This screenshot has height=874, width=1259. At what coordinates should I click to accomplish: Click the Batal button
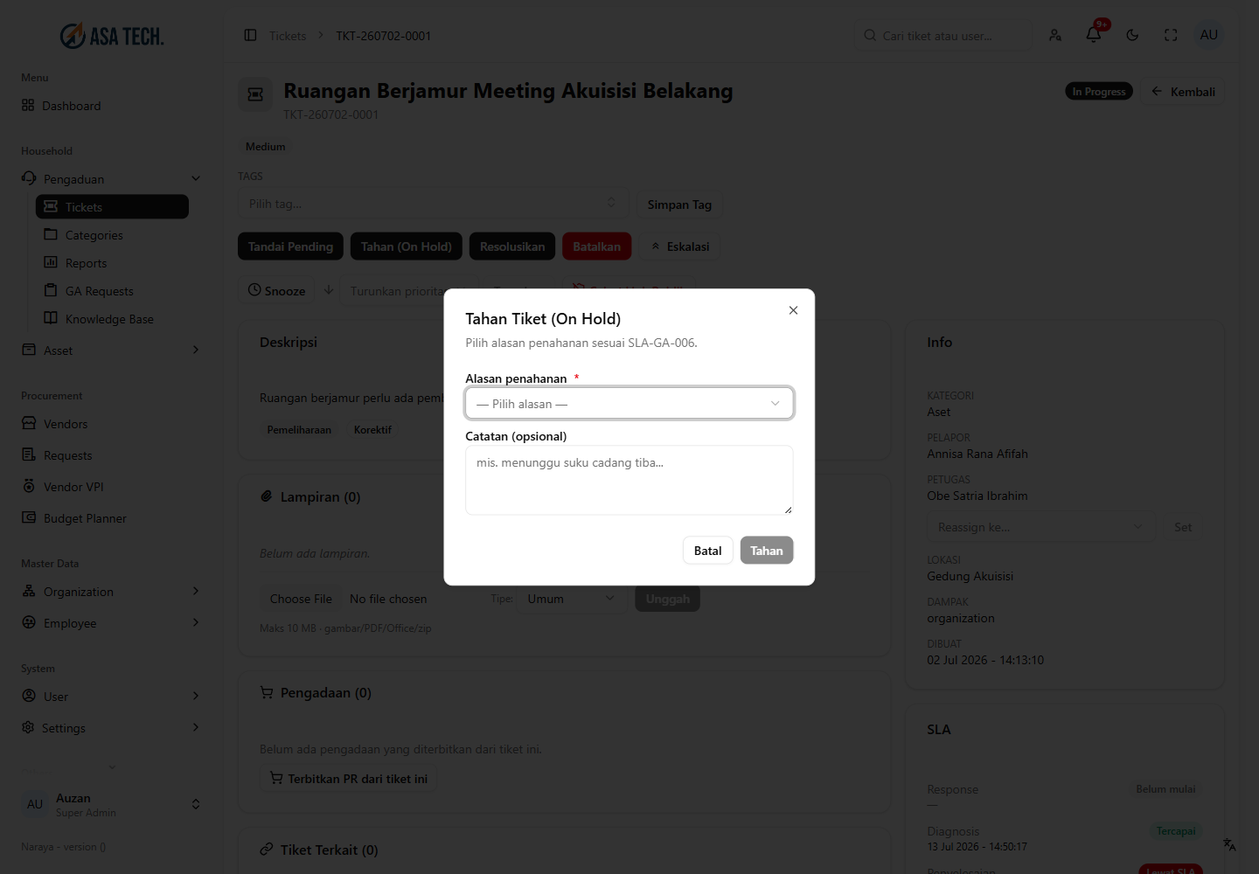707,551
